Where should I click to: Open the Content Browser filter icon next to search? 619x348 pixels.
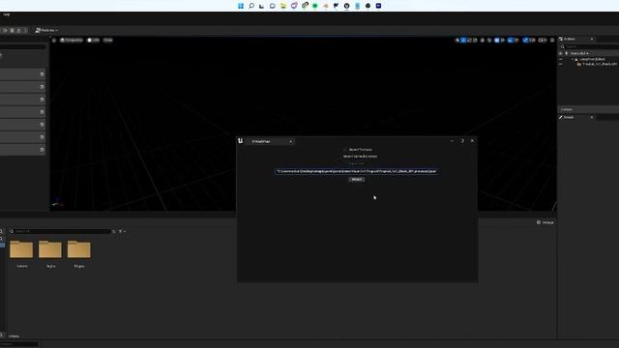point(121,231)
